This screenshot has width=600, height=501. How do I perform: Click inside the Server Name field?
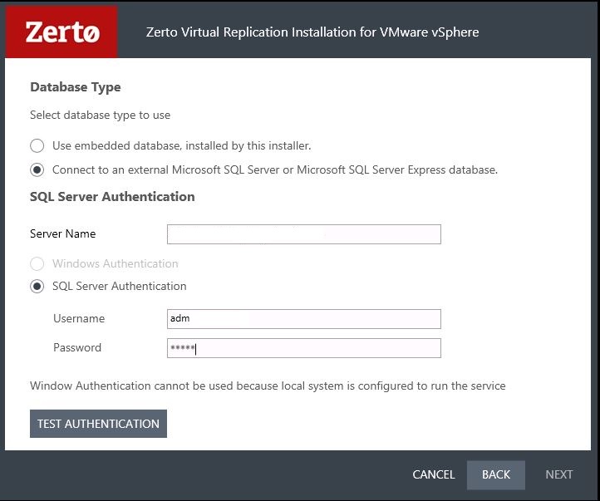pos(304,234)
